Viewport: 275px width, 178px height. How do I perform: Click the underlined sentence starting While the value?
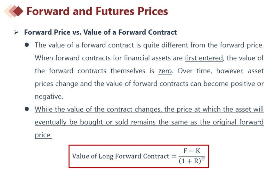[149, 122]
